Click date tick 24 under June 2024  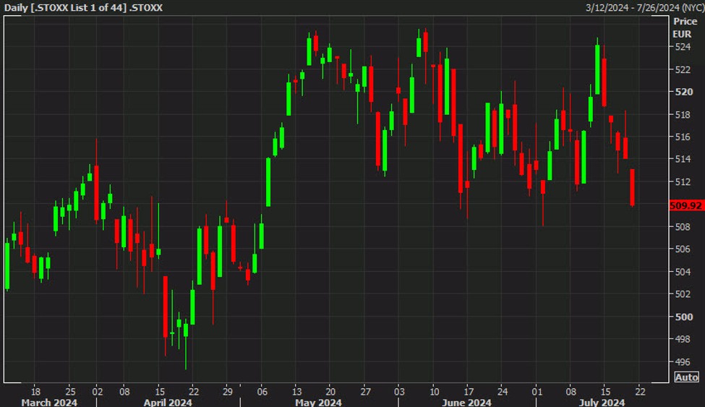coord(503,391)
